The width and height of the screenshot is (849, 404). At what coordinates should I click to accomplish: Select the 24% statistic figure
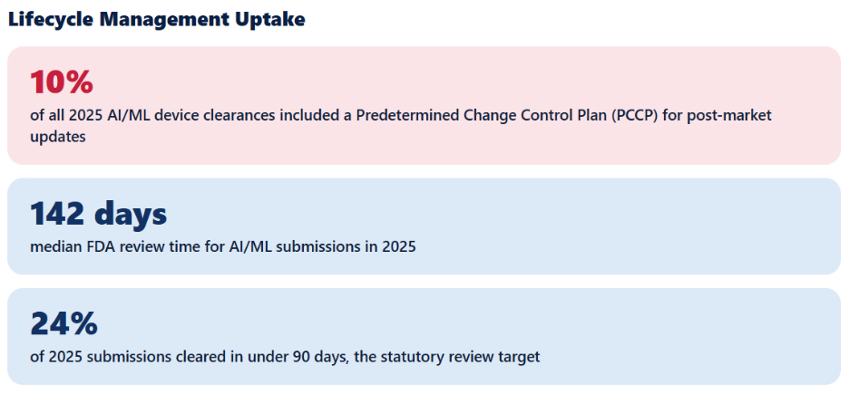tap(63, 323)
